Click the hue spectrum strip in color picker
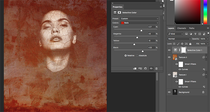Image resolution: width=210 pixels, height=112 pixels. 205,12
